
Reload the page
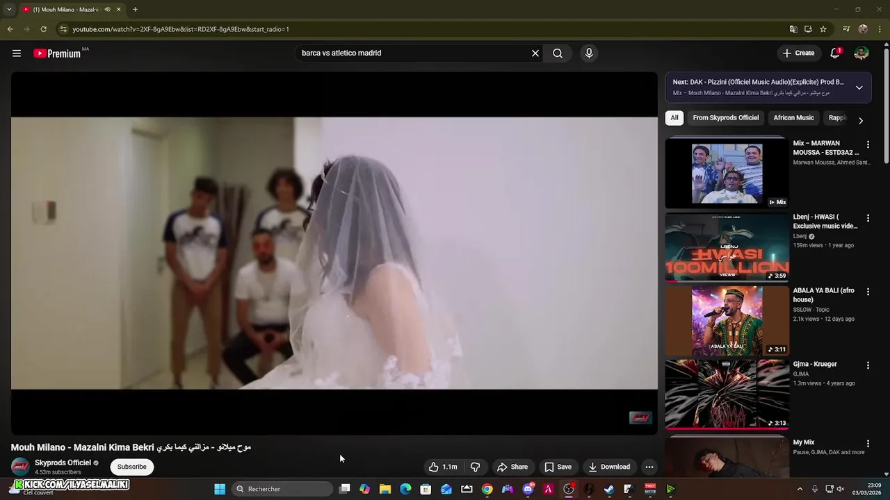[43, 29]
